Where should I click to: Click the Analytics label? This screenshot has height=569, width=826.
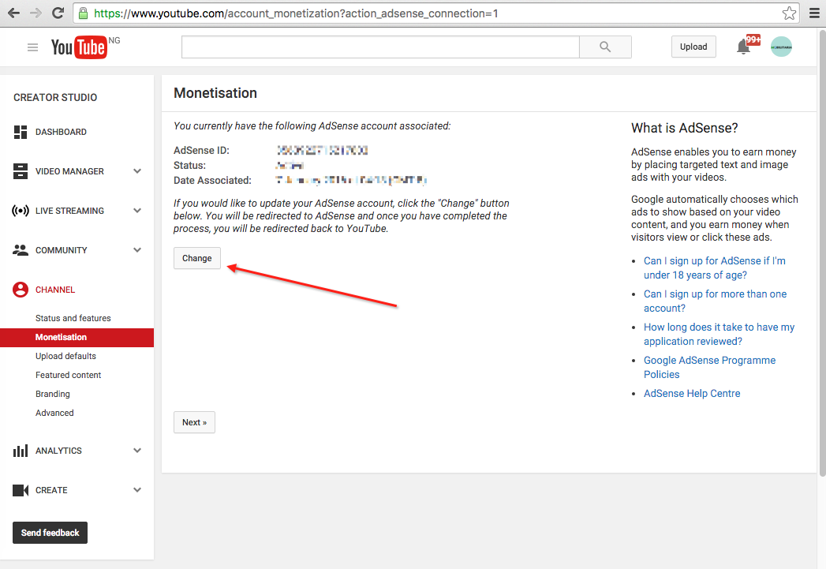pos(58,451)
